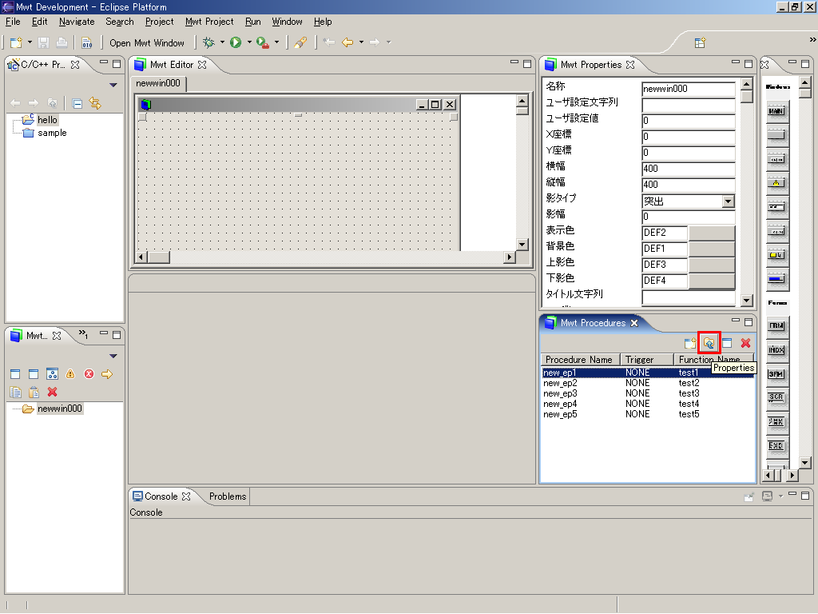This screenshot has height=614, width=818.
Task: Click the New wizard icon in main toolbar
Action: point(16,42)
